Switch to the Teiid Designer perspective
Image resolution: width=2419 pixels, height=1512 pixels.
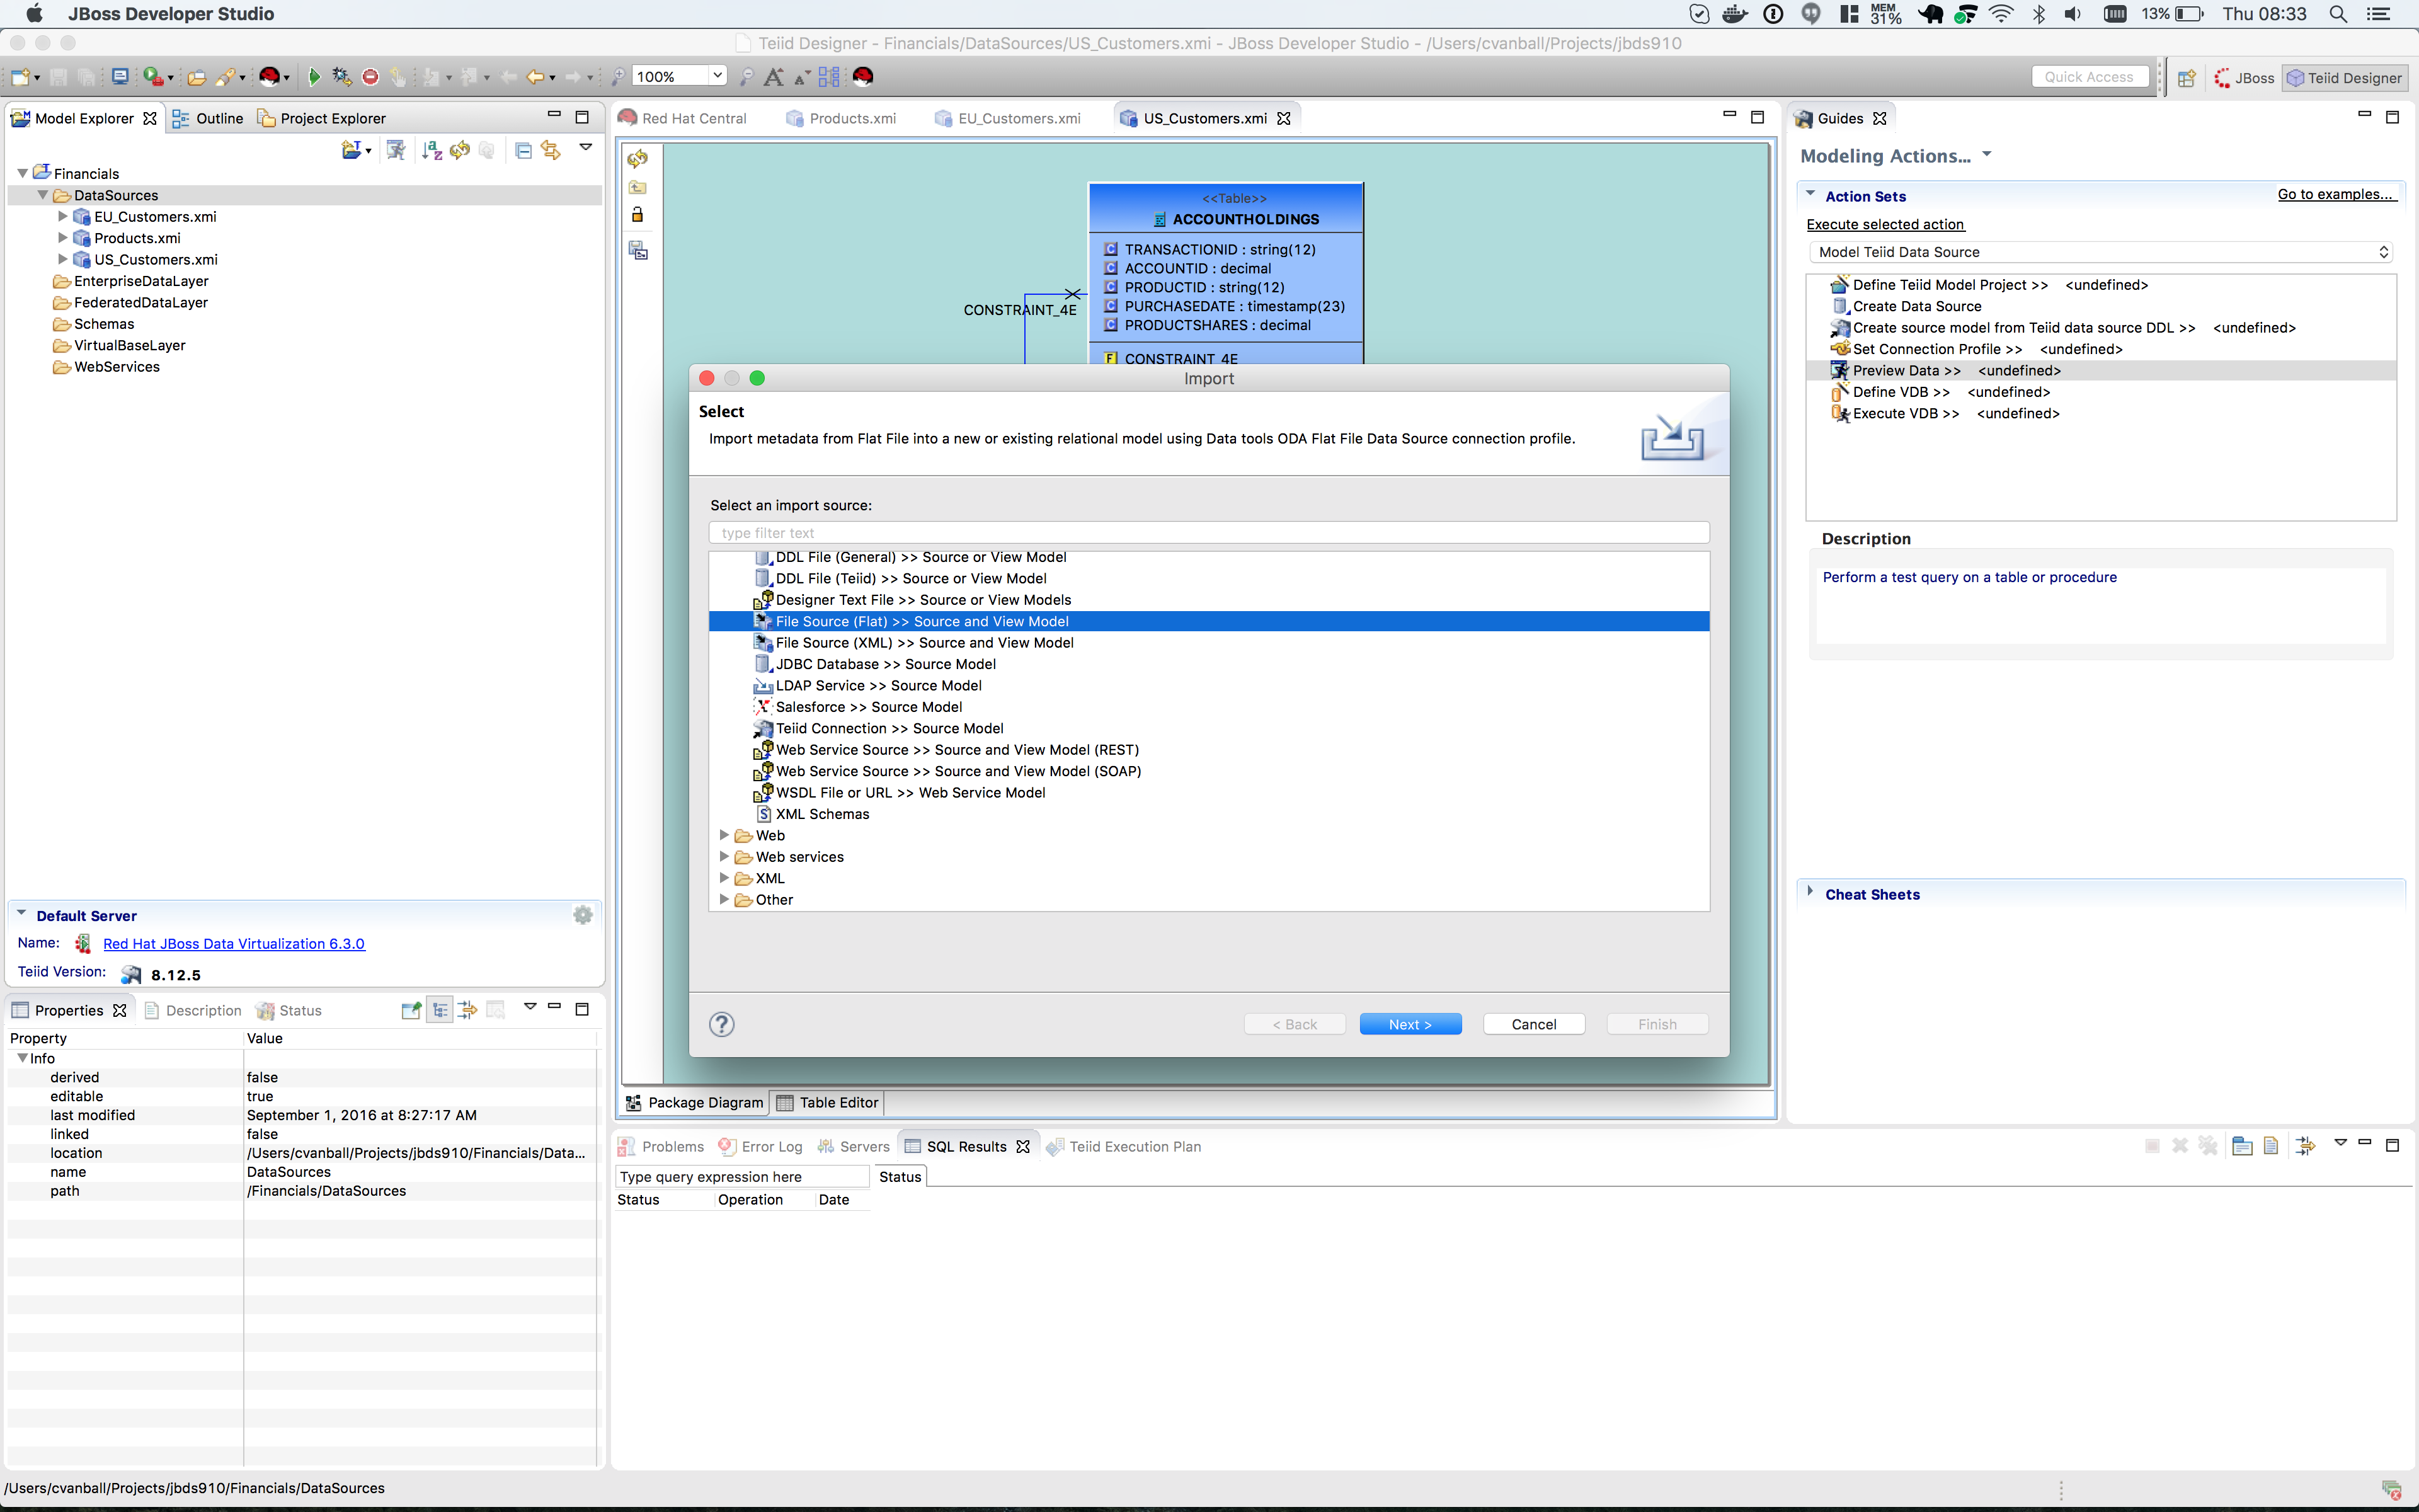coord(2344,78)
